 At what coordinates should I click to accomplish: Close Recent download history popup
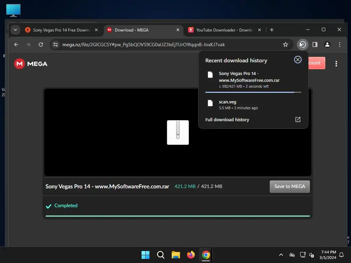[x=298, y=60]
